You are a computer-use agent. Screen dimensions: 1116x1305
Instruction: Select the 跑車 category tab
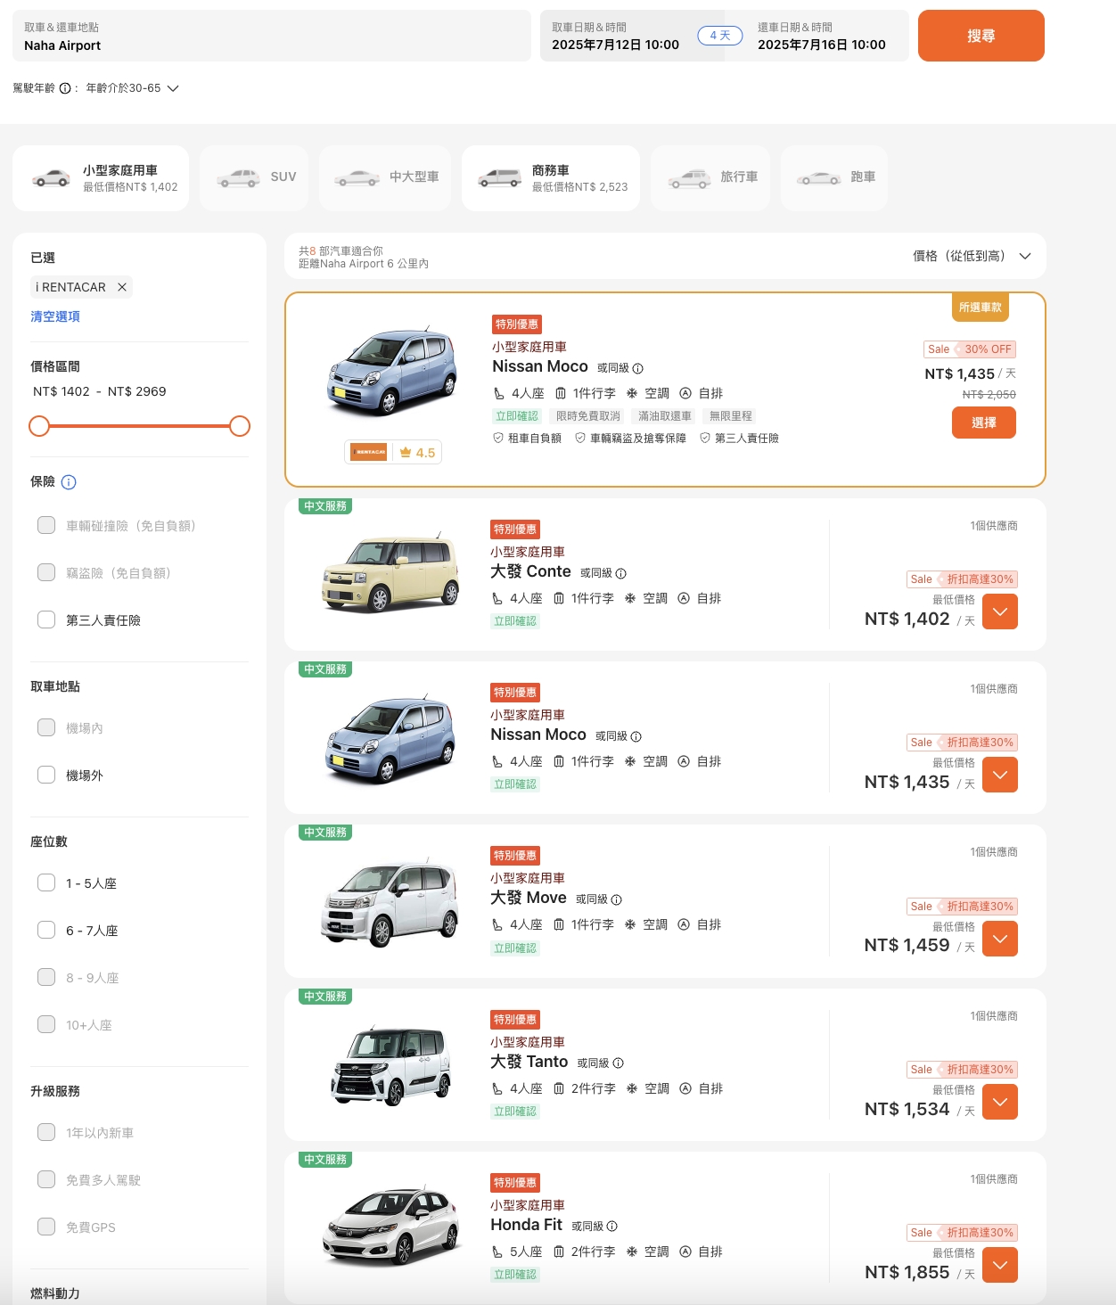(x=834, y=178)
